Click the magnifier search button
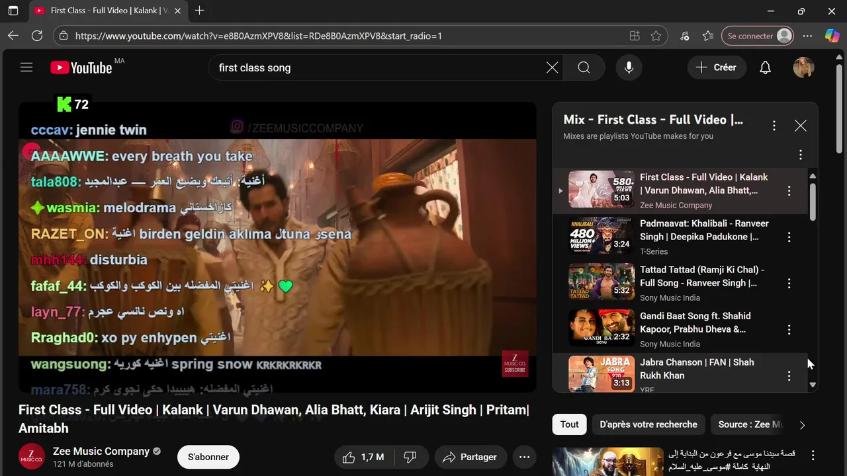 (584, 67)
